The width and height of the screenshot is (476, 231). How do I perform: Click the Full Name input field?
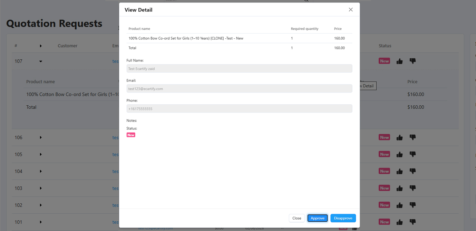pyautogui.click(x=239, y=69)
